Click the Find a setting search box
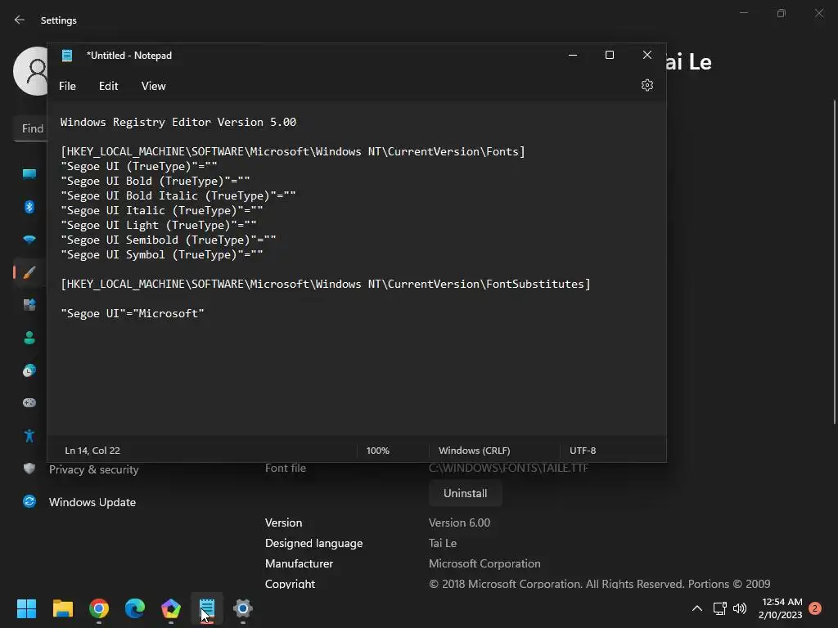Viewport: 838px width, 628px height. [x=31, y=128]
